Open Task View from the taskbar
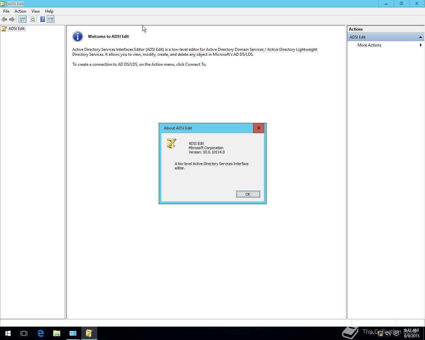The image size is (425, 340). point(24,333)
